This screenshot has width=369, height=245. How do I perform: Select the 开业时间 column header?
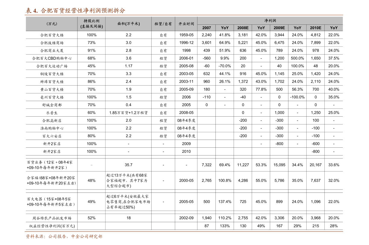pos(186,24)
